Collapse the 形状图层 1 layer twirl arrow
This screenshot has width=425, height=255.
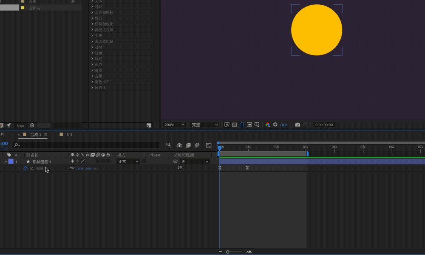coord(6,161)
